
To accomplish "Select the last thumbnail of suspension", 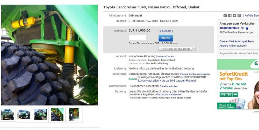I will [74, 114].
